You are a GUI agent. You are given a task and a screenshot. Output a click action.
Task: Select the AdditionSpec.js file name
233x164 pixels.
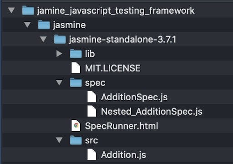click(134, 97)
